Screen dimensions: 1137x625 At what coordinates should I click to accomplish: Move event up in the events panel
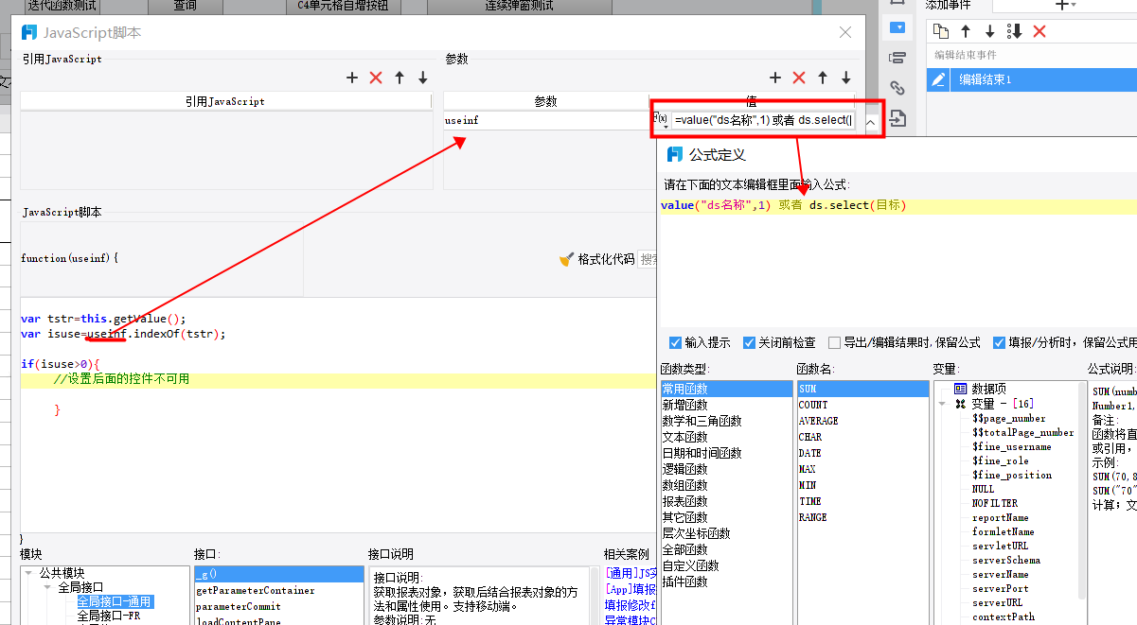(966, 31)
